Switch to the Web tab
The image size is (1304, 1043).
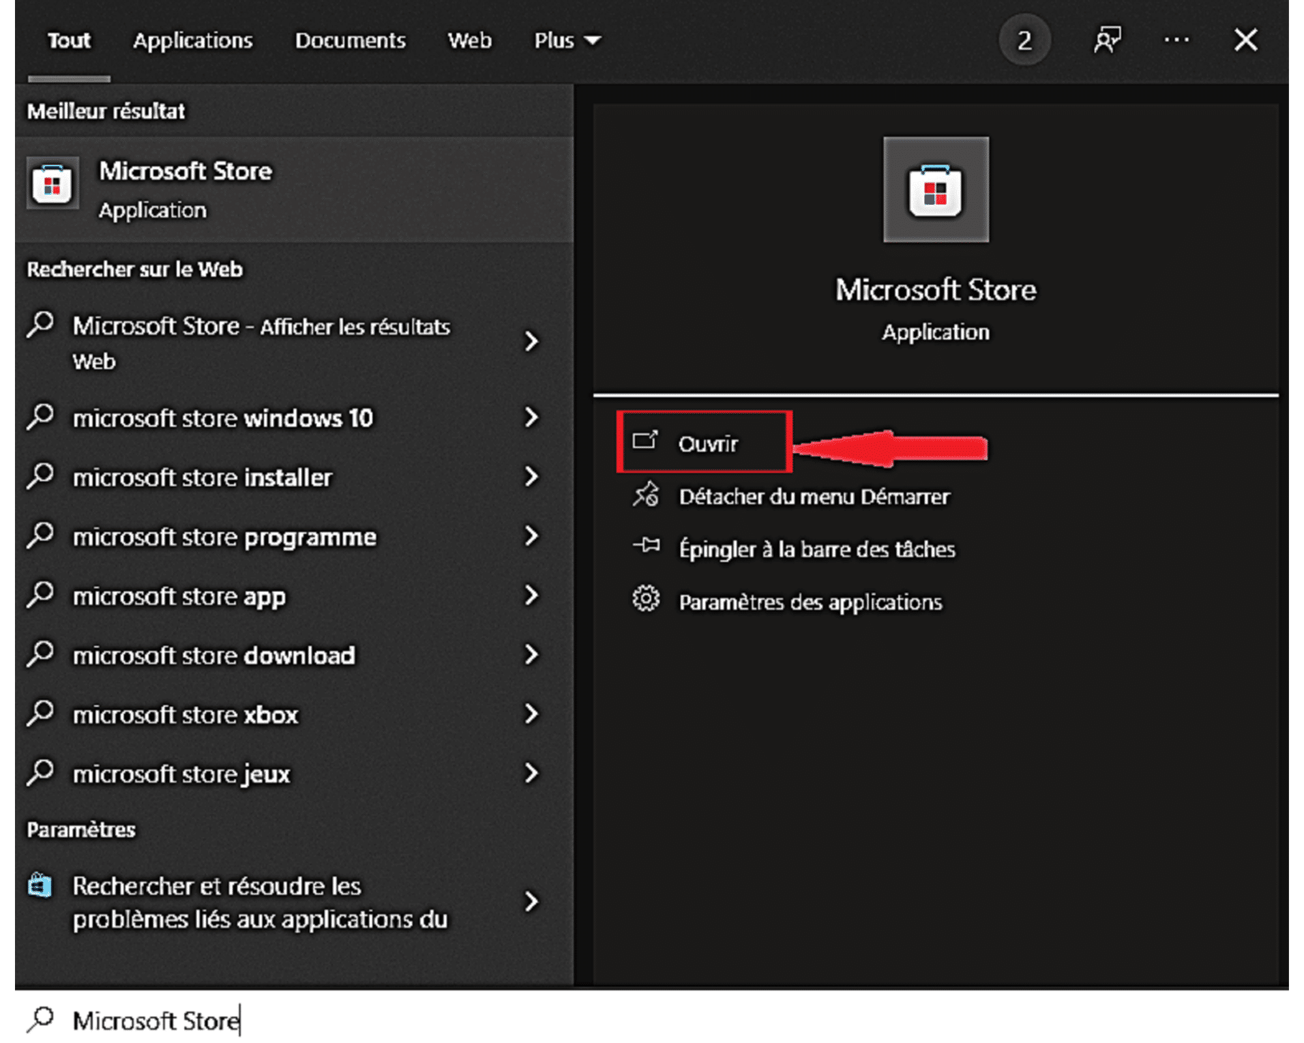[469, 40]
